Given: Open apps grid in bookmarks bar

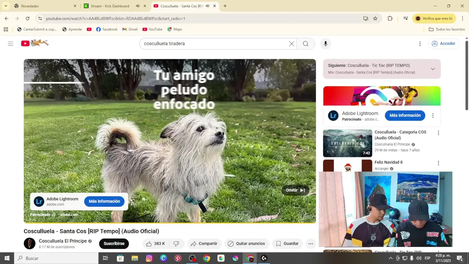Looking at the screenshot, I should (x=6, y=29).
